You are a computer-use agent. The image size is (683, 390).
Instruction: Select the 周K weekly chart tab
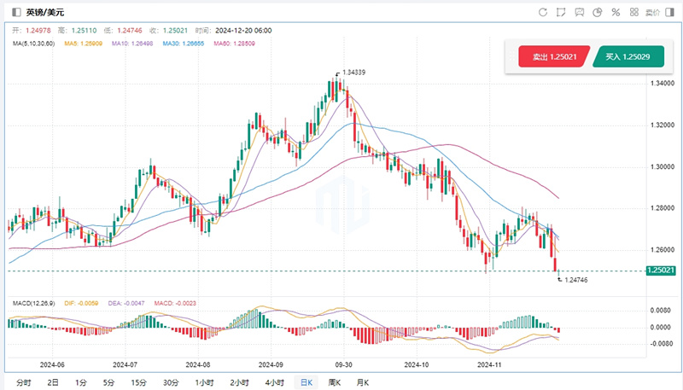tap(335, 382)
